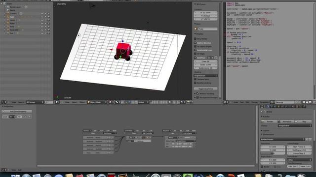Open the text editor Templates menu
The width and height of the screenshot is (316, 177).
pyautogui.click(x=264, y=102)
